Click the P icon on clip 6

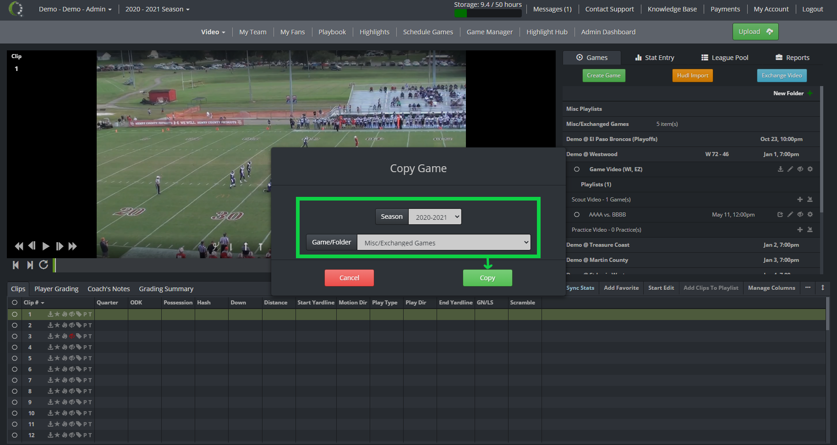85,369
